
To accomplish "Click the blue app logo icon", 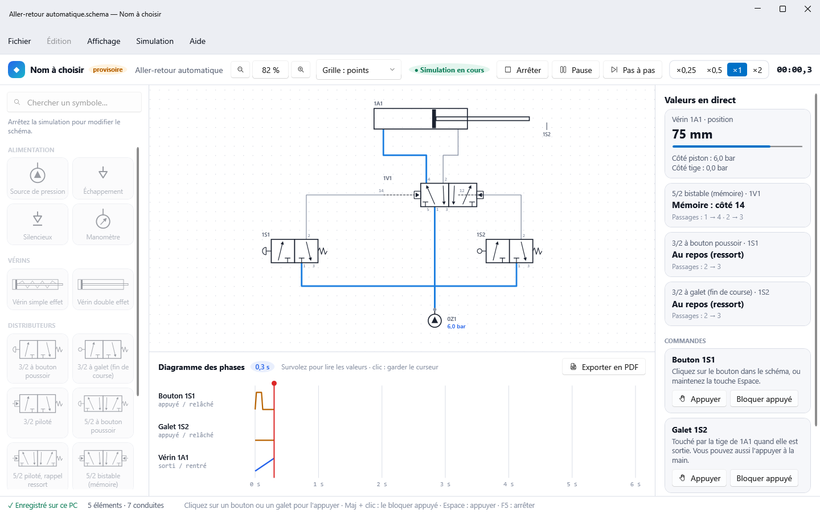I will tap(17, 70).
